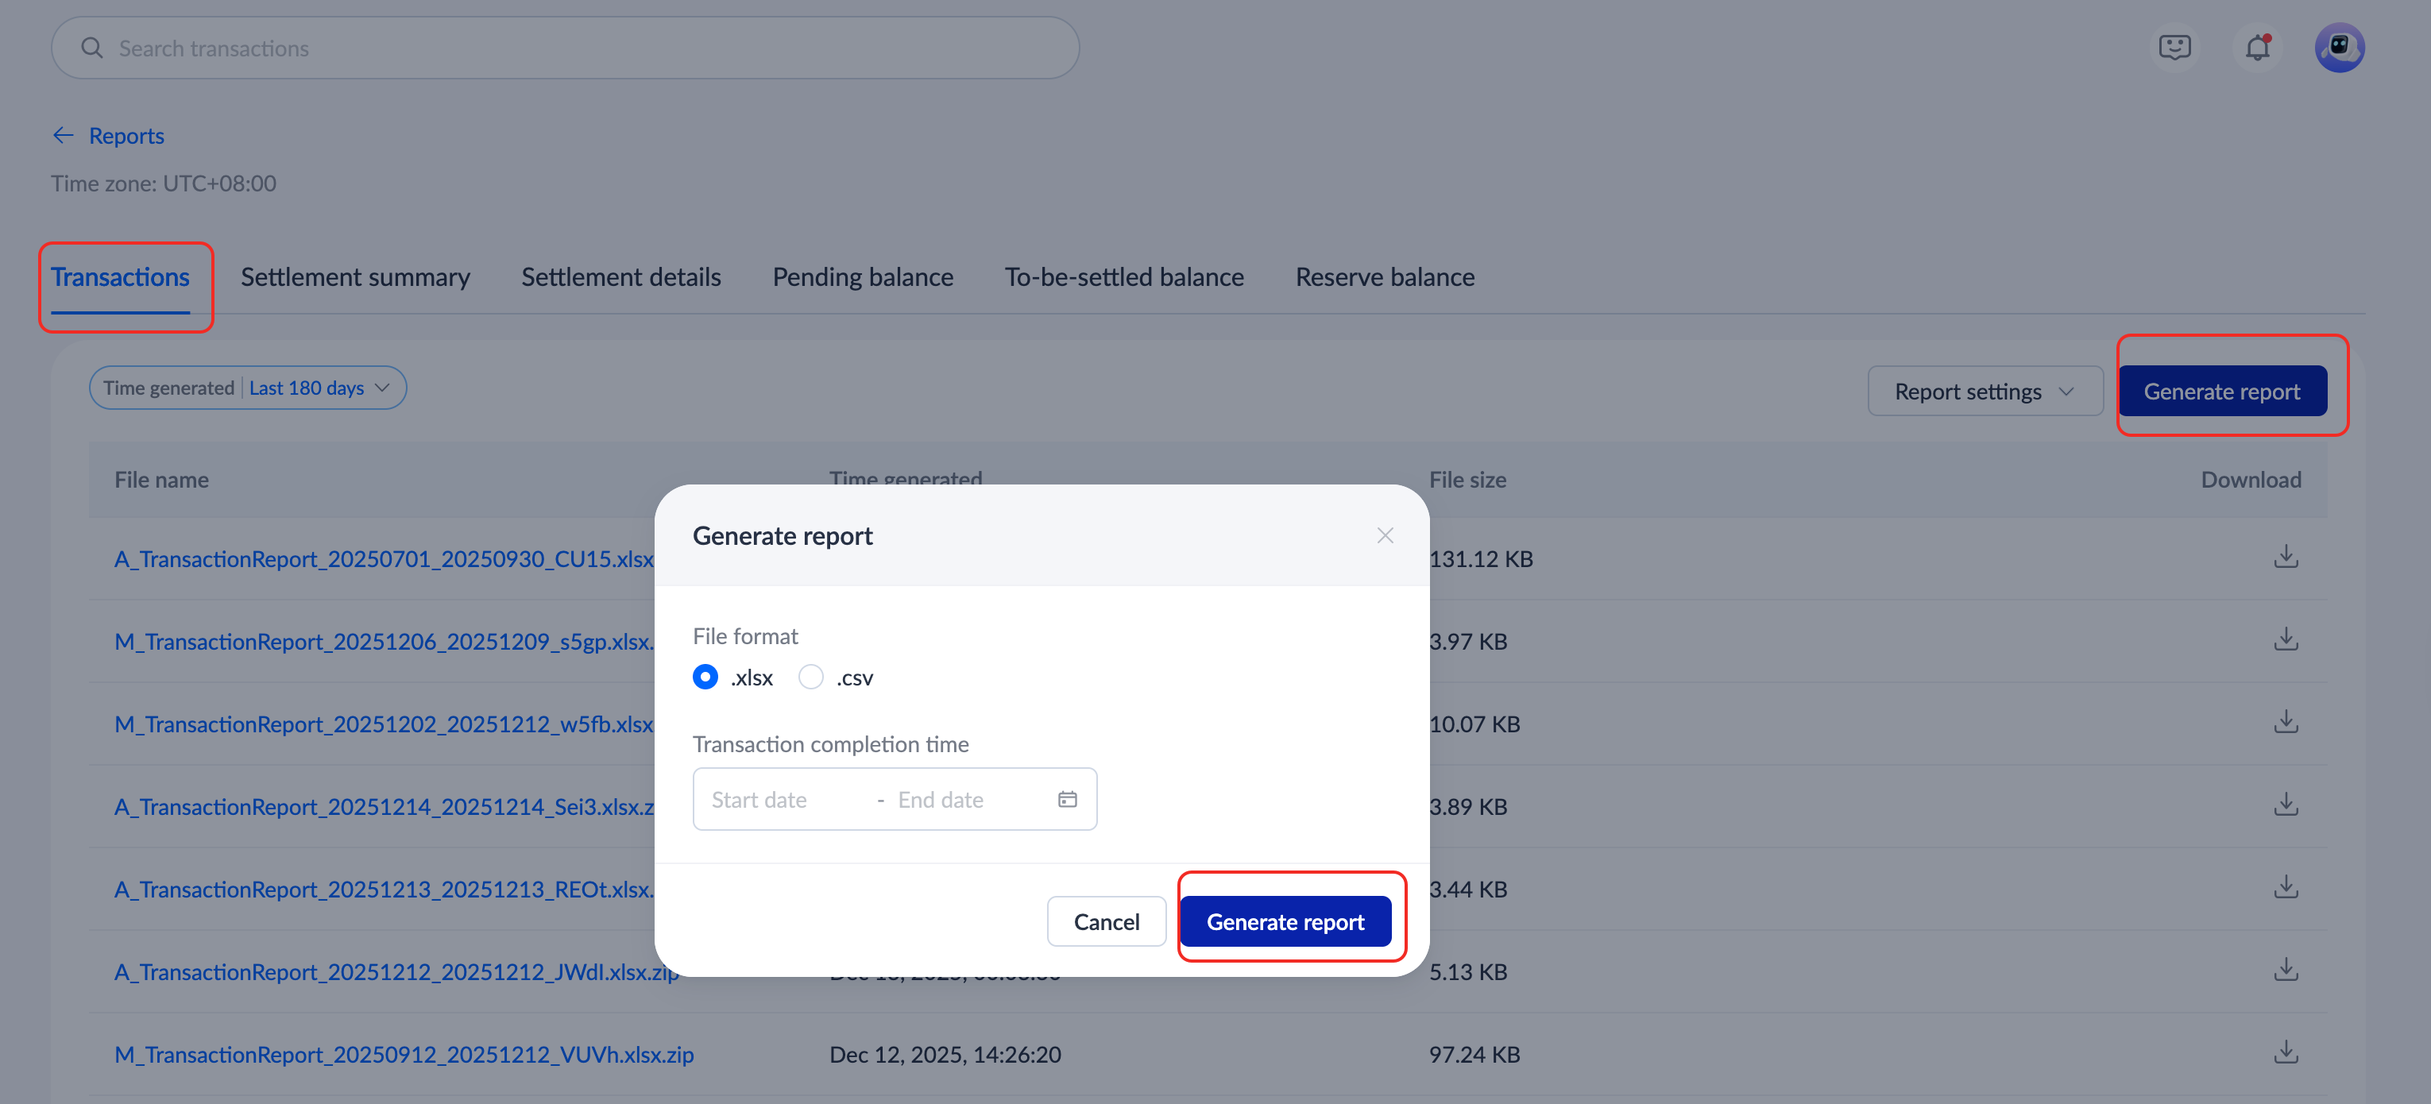Screen dimensions: 2431x1104
Task: Open the feedback chat icon
Action: point(2174,47)
